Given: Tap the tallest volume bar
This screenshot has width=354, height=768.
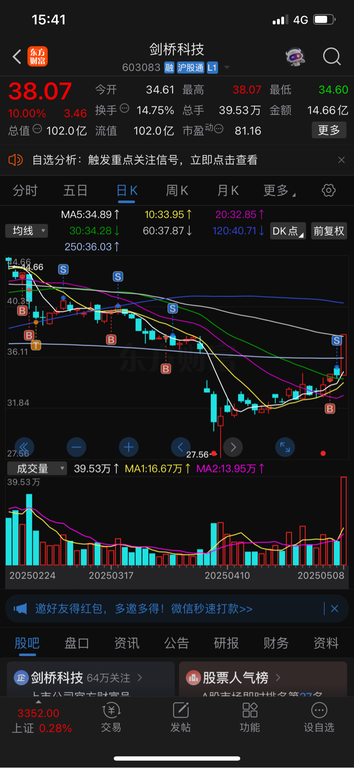Looking at the screenshot, I should [x=344, y=521].
